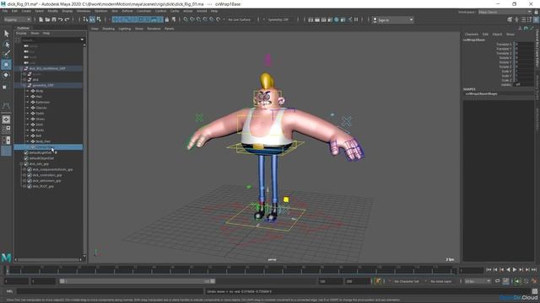Toggle Symmetry Off option
Screen dimensions: 540x303
click(278, 19)
